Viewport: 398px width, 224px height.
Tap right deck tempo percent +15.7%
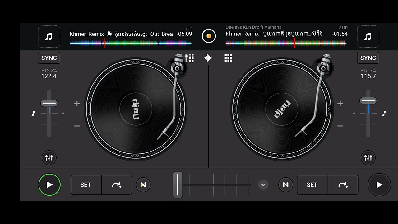[x=368, y=71]
